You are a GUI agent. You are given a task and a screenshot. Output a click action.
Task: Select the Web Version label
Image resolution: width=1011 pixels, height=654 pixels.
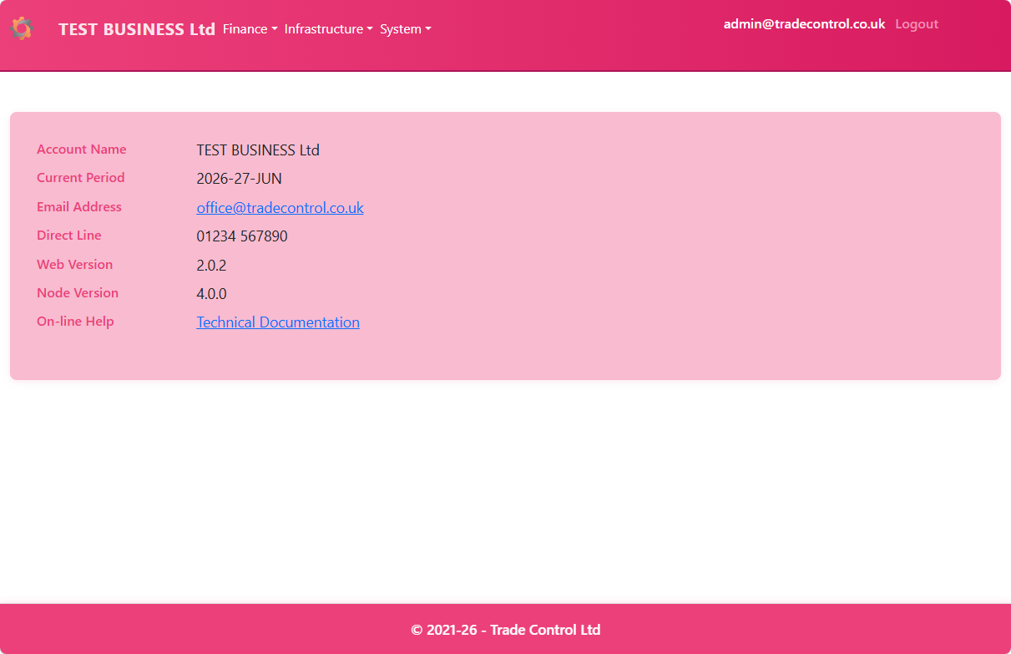pyautogui.click(x=74, y=265)
